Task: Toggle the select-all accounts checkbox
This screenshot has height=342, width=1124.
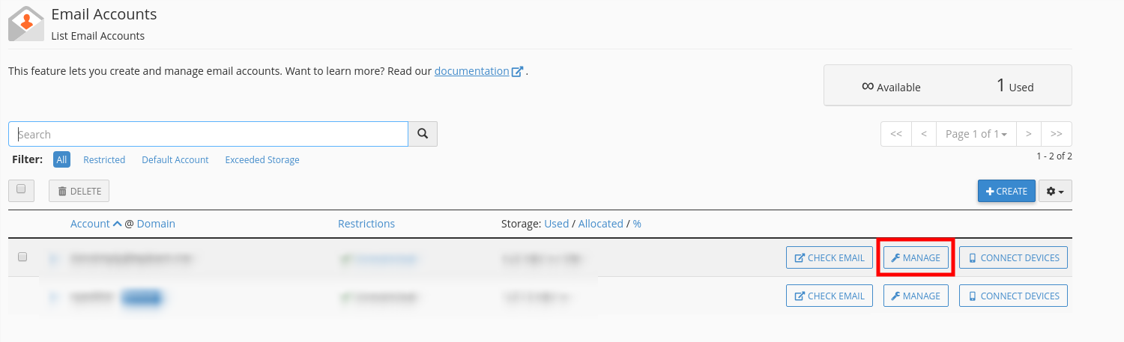Action: pyautogui.click(x=21, y=189)
